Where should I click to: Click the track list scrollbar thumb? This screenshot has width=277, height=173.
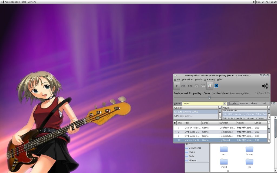coord(269,130)
